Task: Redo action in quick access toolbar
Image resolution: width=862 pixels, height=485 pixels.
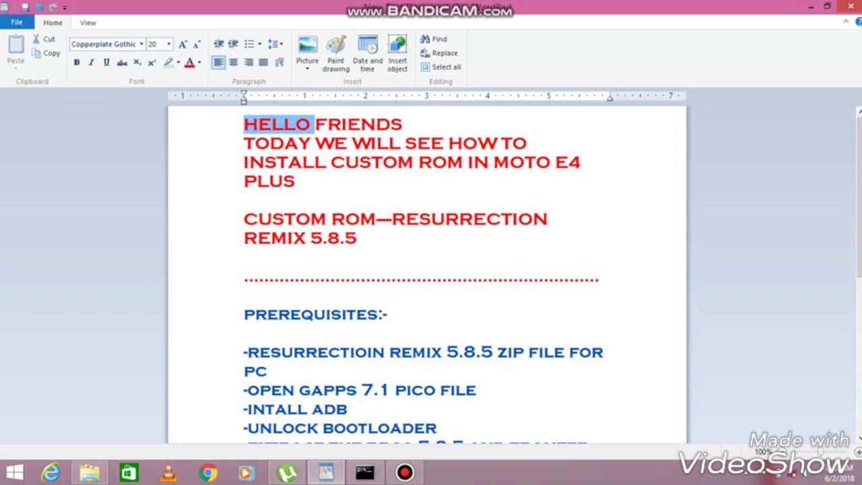Action: coord(52,7)
